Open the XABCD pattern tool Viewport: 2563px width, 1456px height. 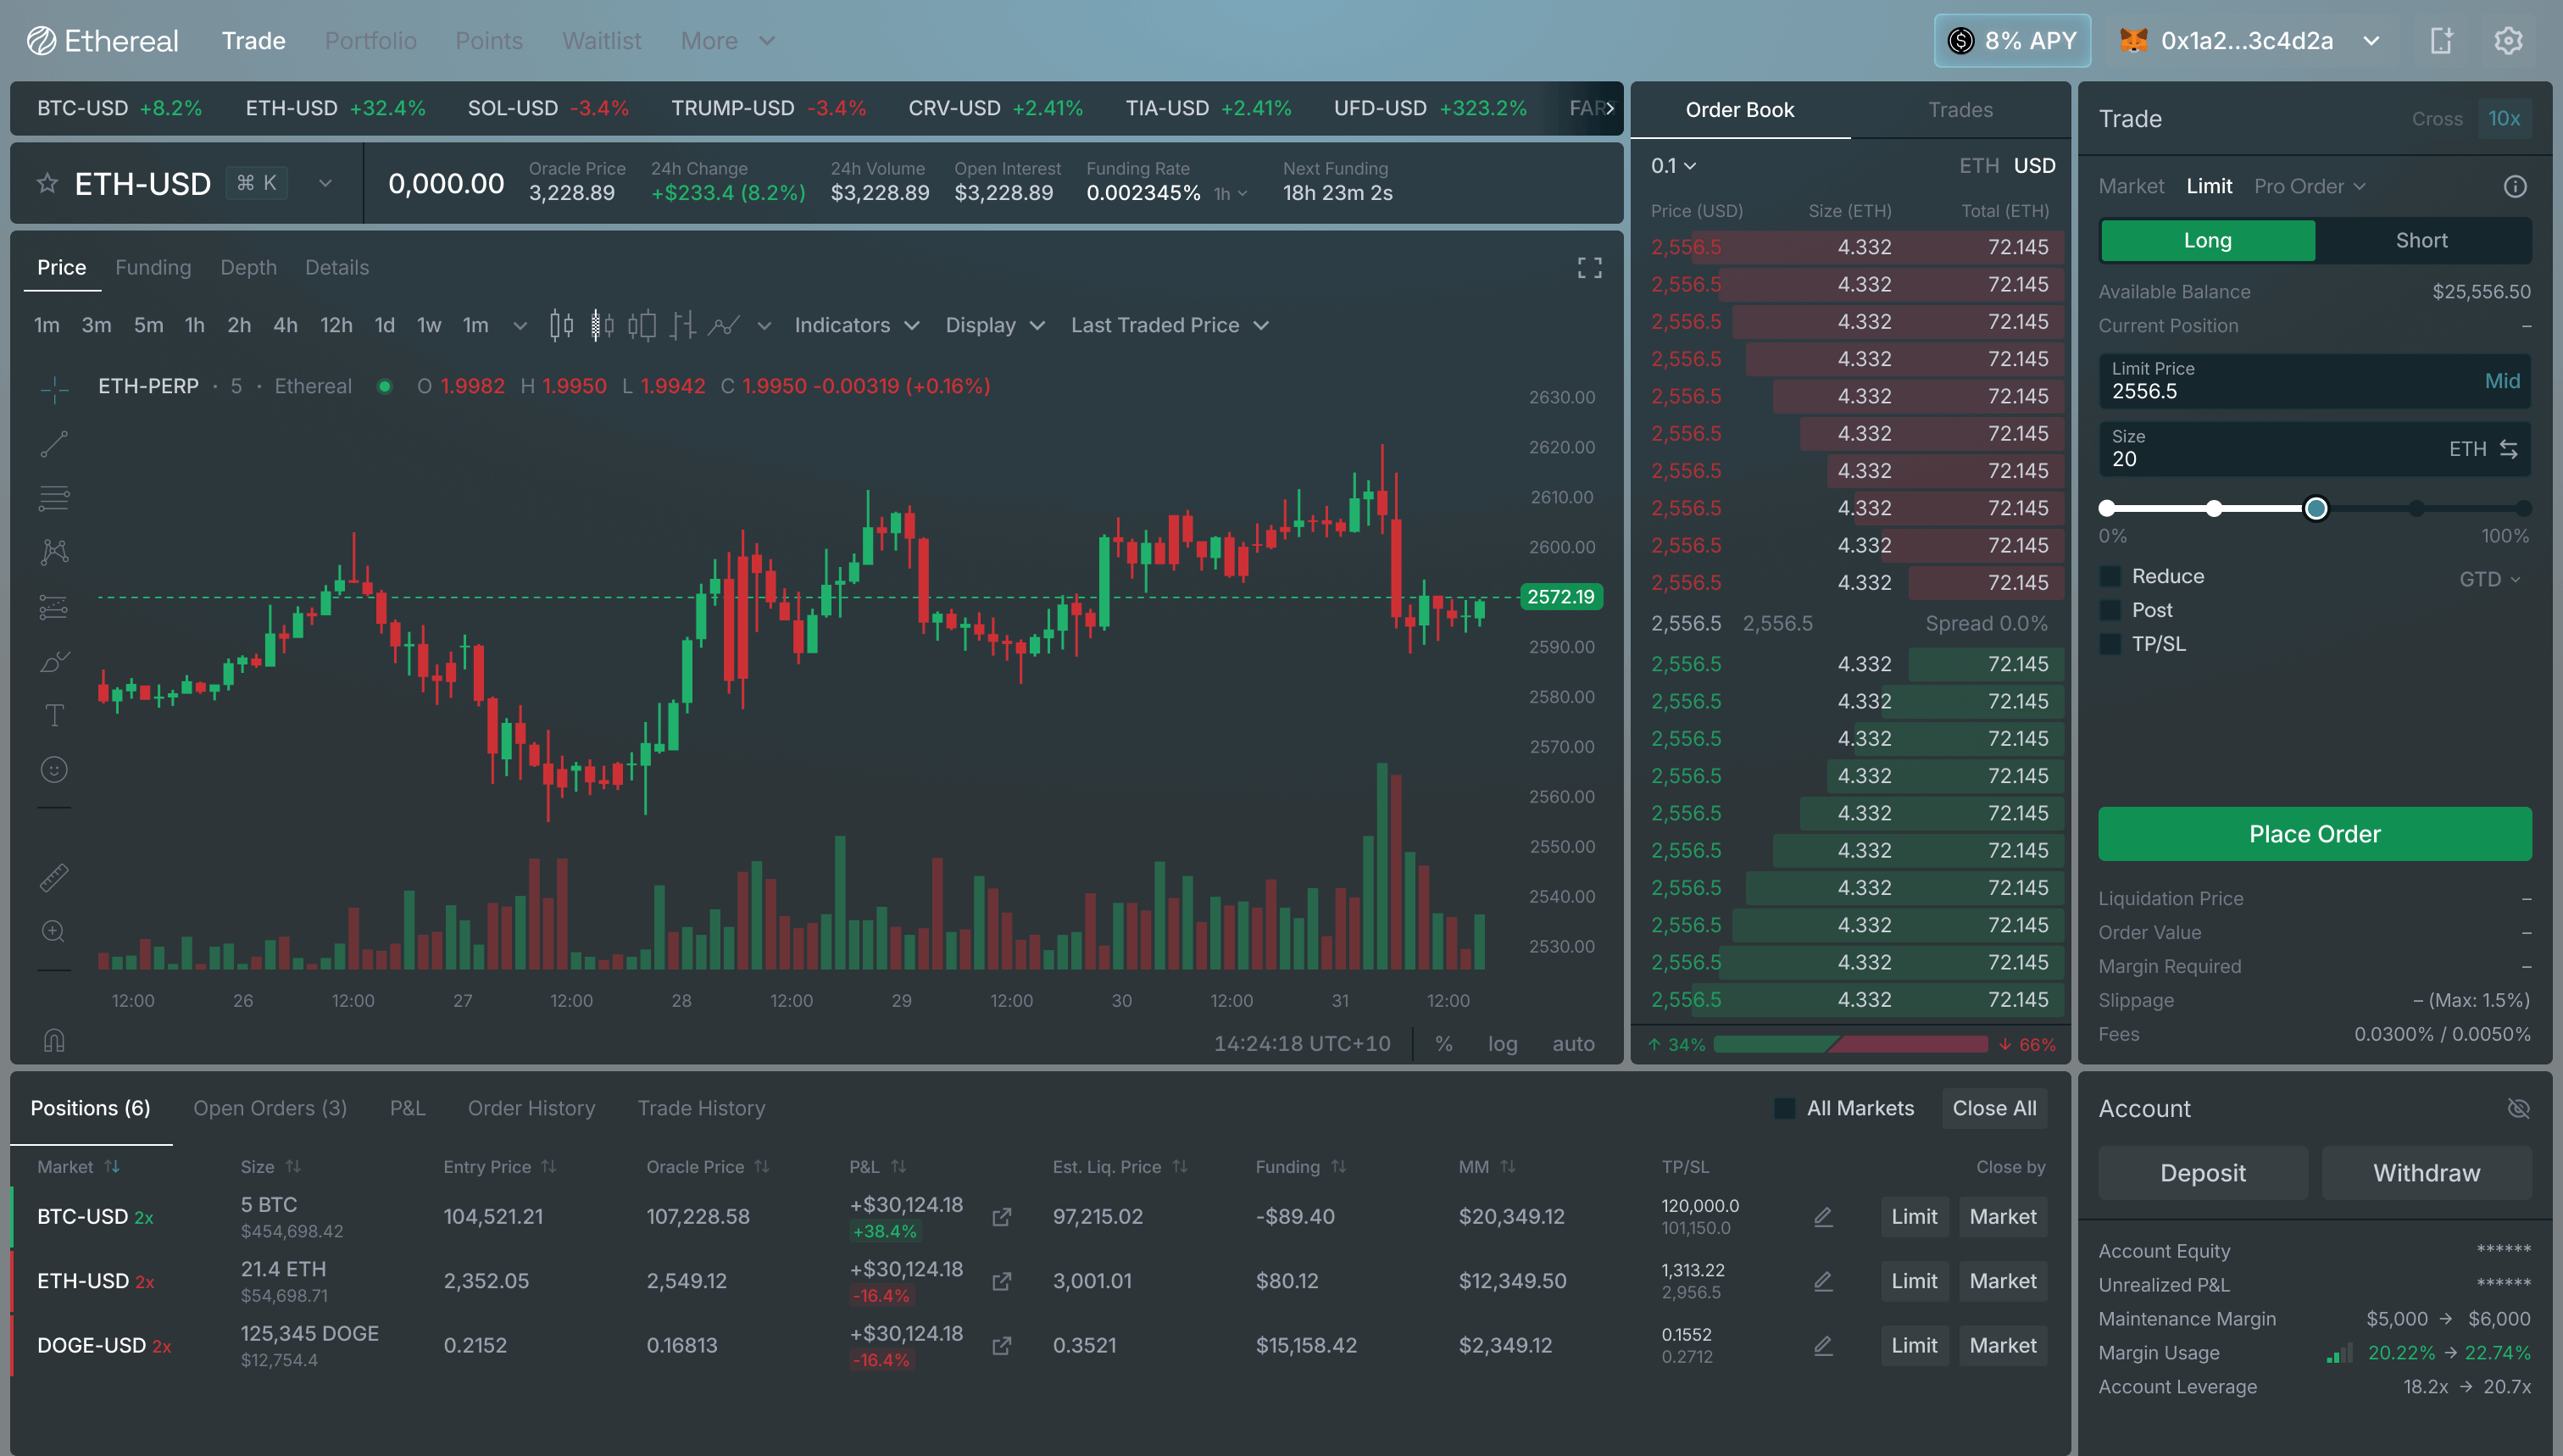pyautogui.click(x=53, y=551)
